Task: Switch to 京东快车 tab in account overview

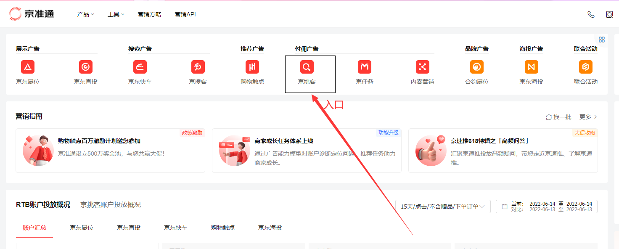Action: (176, 228)
